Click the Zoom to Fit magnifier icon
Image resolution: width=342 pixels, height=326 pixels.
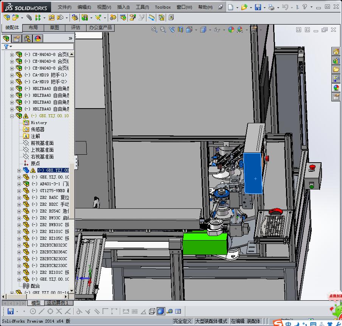(x=154, y=29)
